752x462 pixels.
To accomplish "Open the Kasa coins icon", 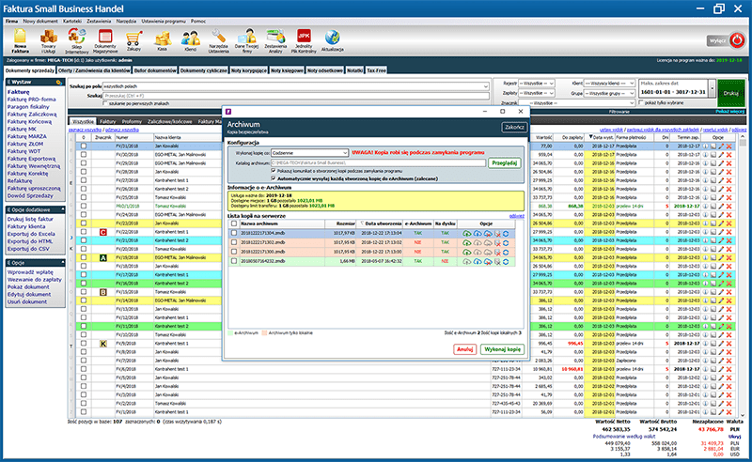I will [163, 40].
